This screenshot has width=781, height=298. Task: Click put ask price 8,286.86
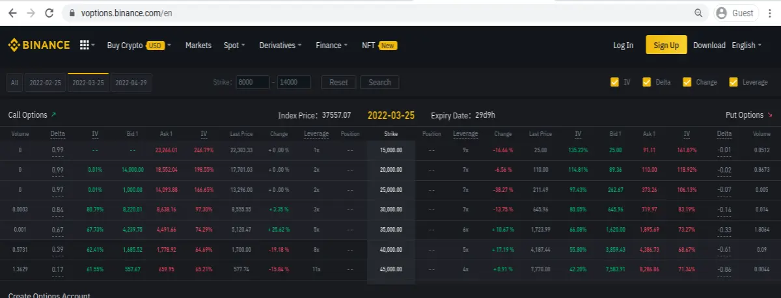coord(649,271)
